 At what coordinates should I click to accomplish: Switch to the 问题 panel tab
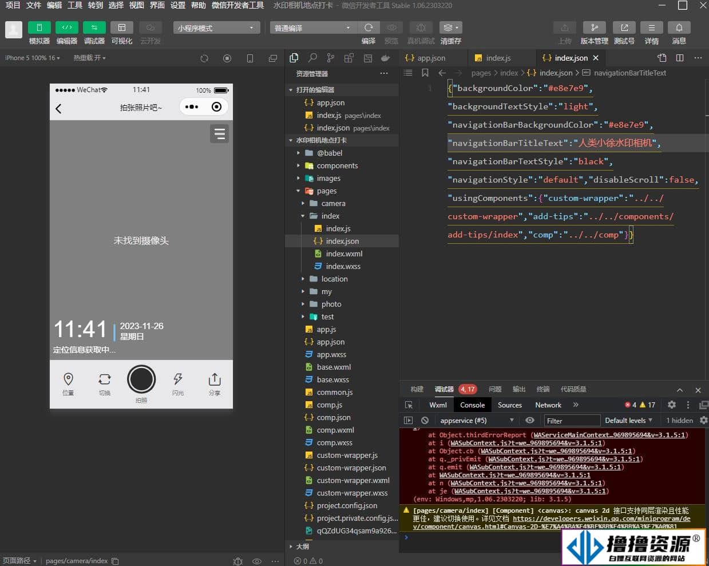[x=495, y=389]
